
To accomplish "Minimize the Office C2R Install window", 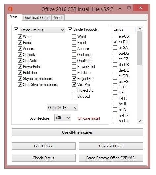I will [x=120, y=8].
